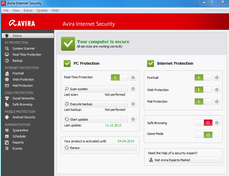Open Real-Time Protection gear settings
Screen dimensions: 229x176
click(133, 77)
